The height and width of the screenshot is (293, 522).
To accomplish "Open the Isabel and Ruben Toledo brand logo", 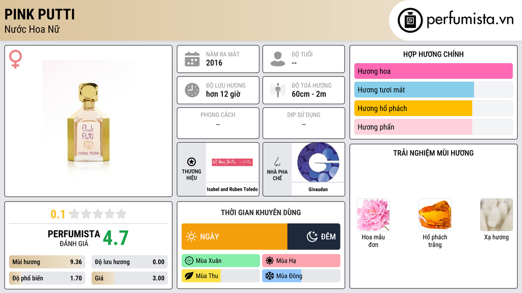I will click(232, 162).
